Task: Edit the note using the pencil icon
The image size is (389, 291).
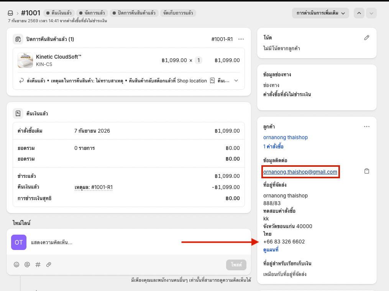Action: coord(367,38)
